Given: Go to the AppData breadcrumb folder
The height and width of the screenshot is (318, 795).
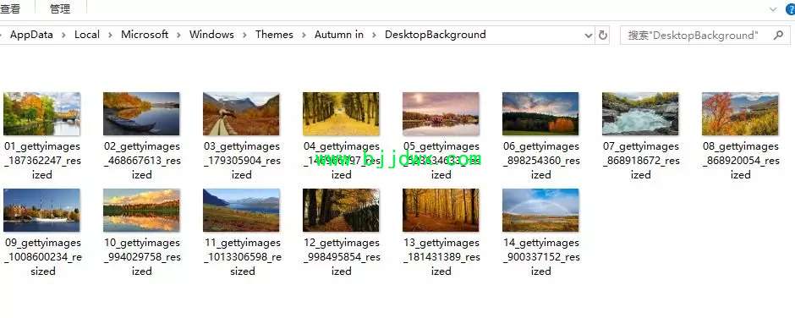Looking at the screenshot, I should 31,35.
